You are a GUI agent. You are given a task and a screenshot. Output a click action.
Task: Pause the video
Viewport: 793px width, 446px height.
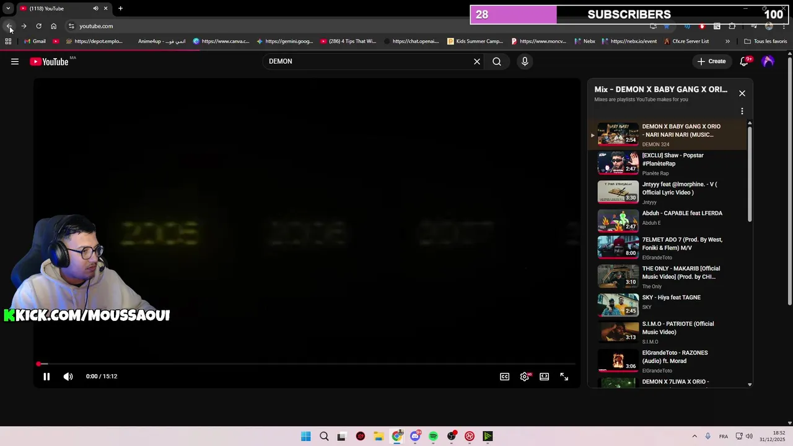click(46, 377)
